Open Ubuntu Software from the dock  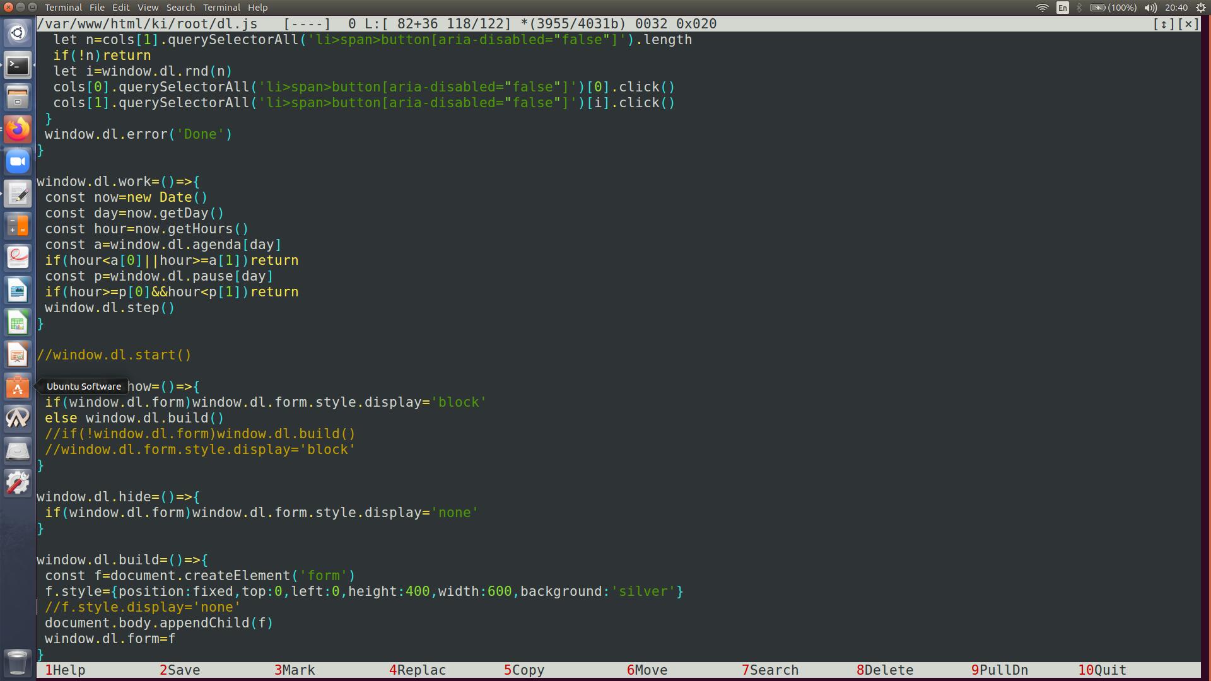pyautogui.click(x=18, y=387)
